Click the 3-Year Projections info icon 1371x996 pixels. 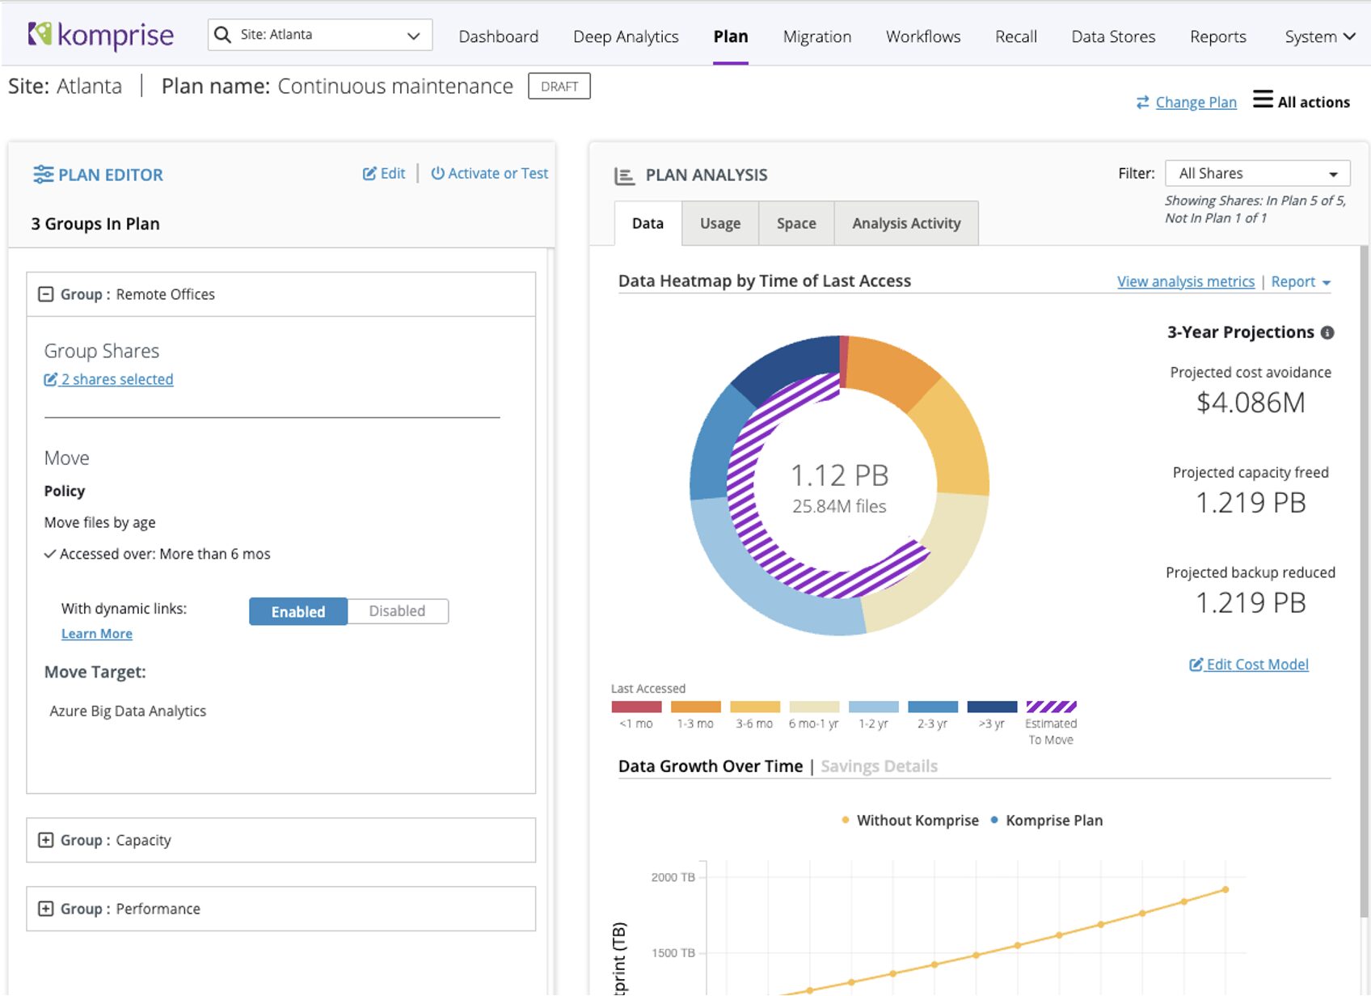point(1327,332)
